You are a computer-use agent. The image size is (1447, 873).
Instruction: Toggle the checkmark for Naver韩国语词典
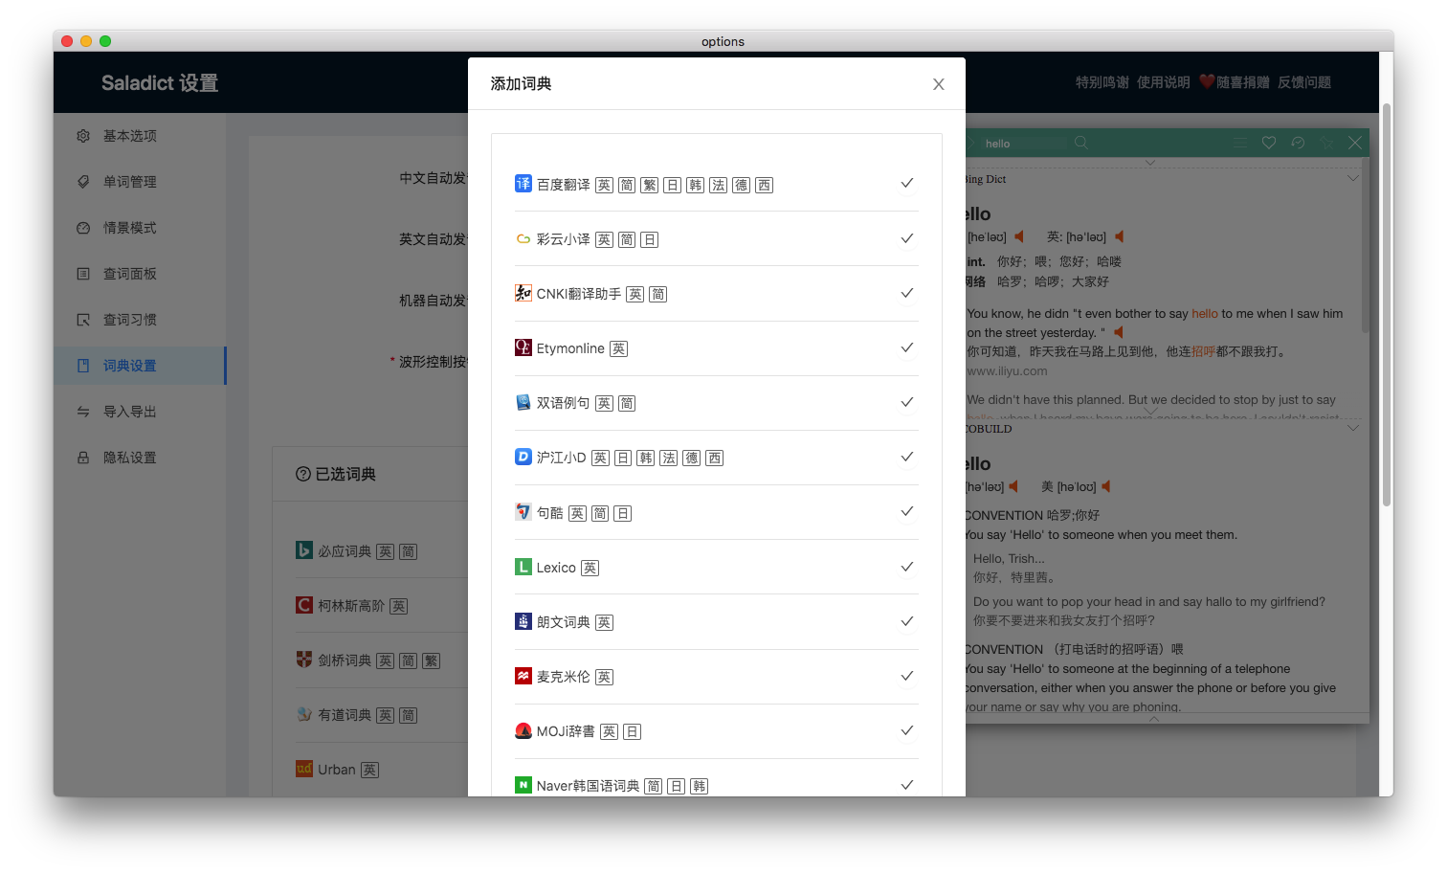tap(907, 785)
